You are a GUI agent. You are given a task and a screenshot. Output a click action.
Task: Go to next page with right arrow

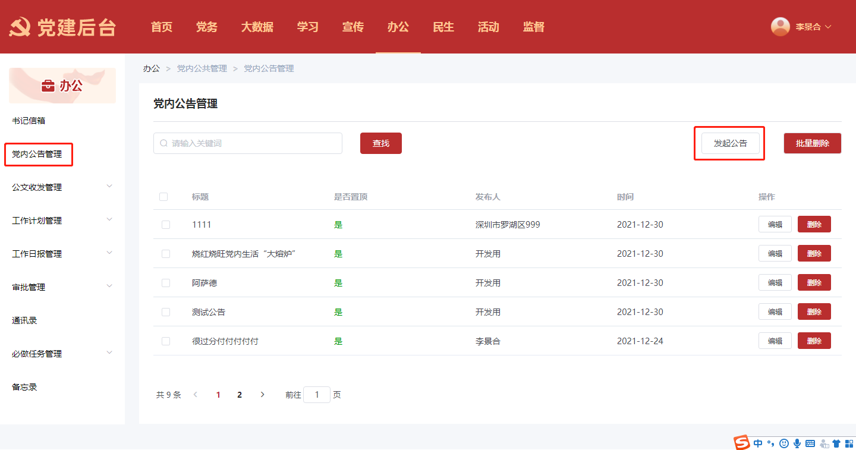coord(262,395)
